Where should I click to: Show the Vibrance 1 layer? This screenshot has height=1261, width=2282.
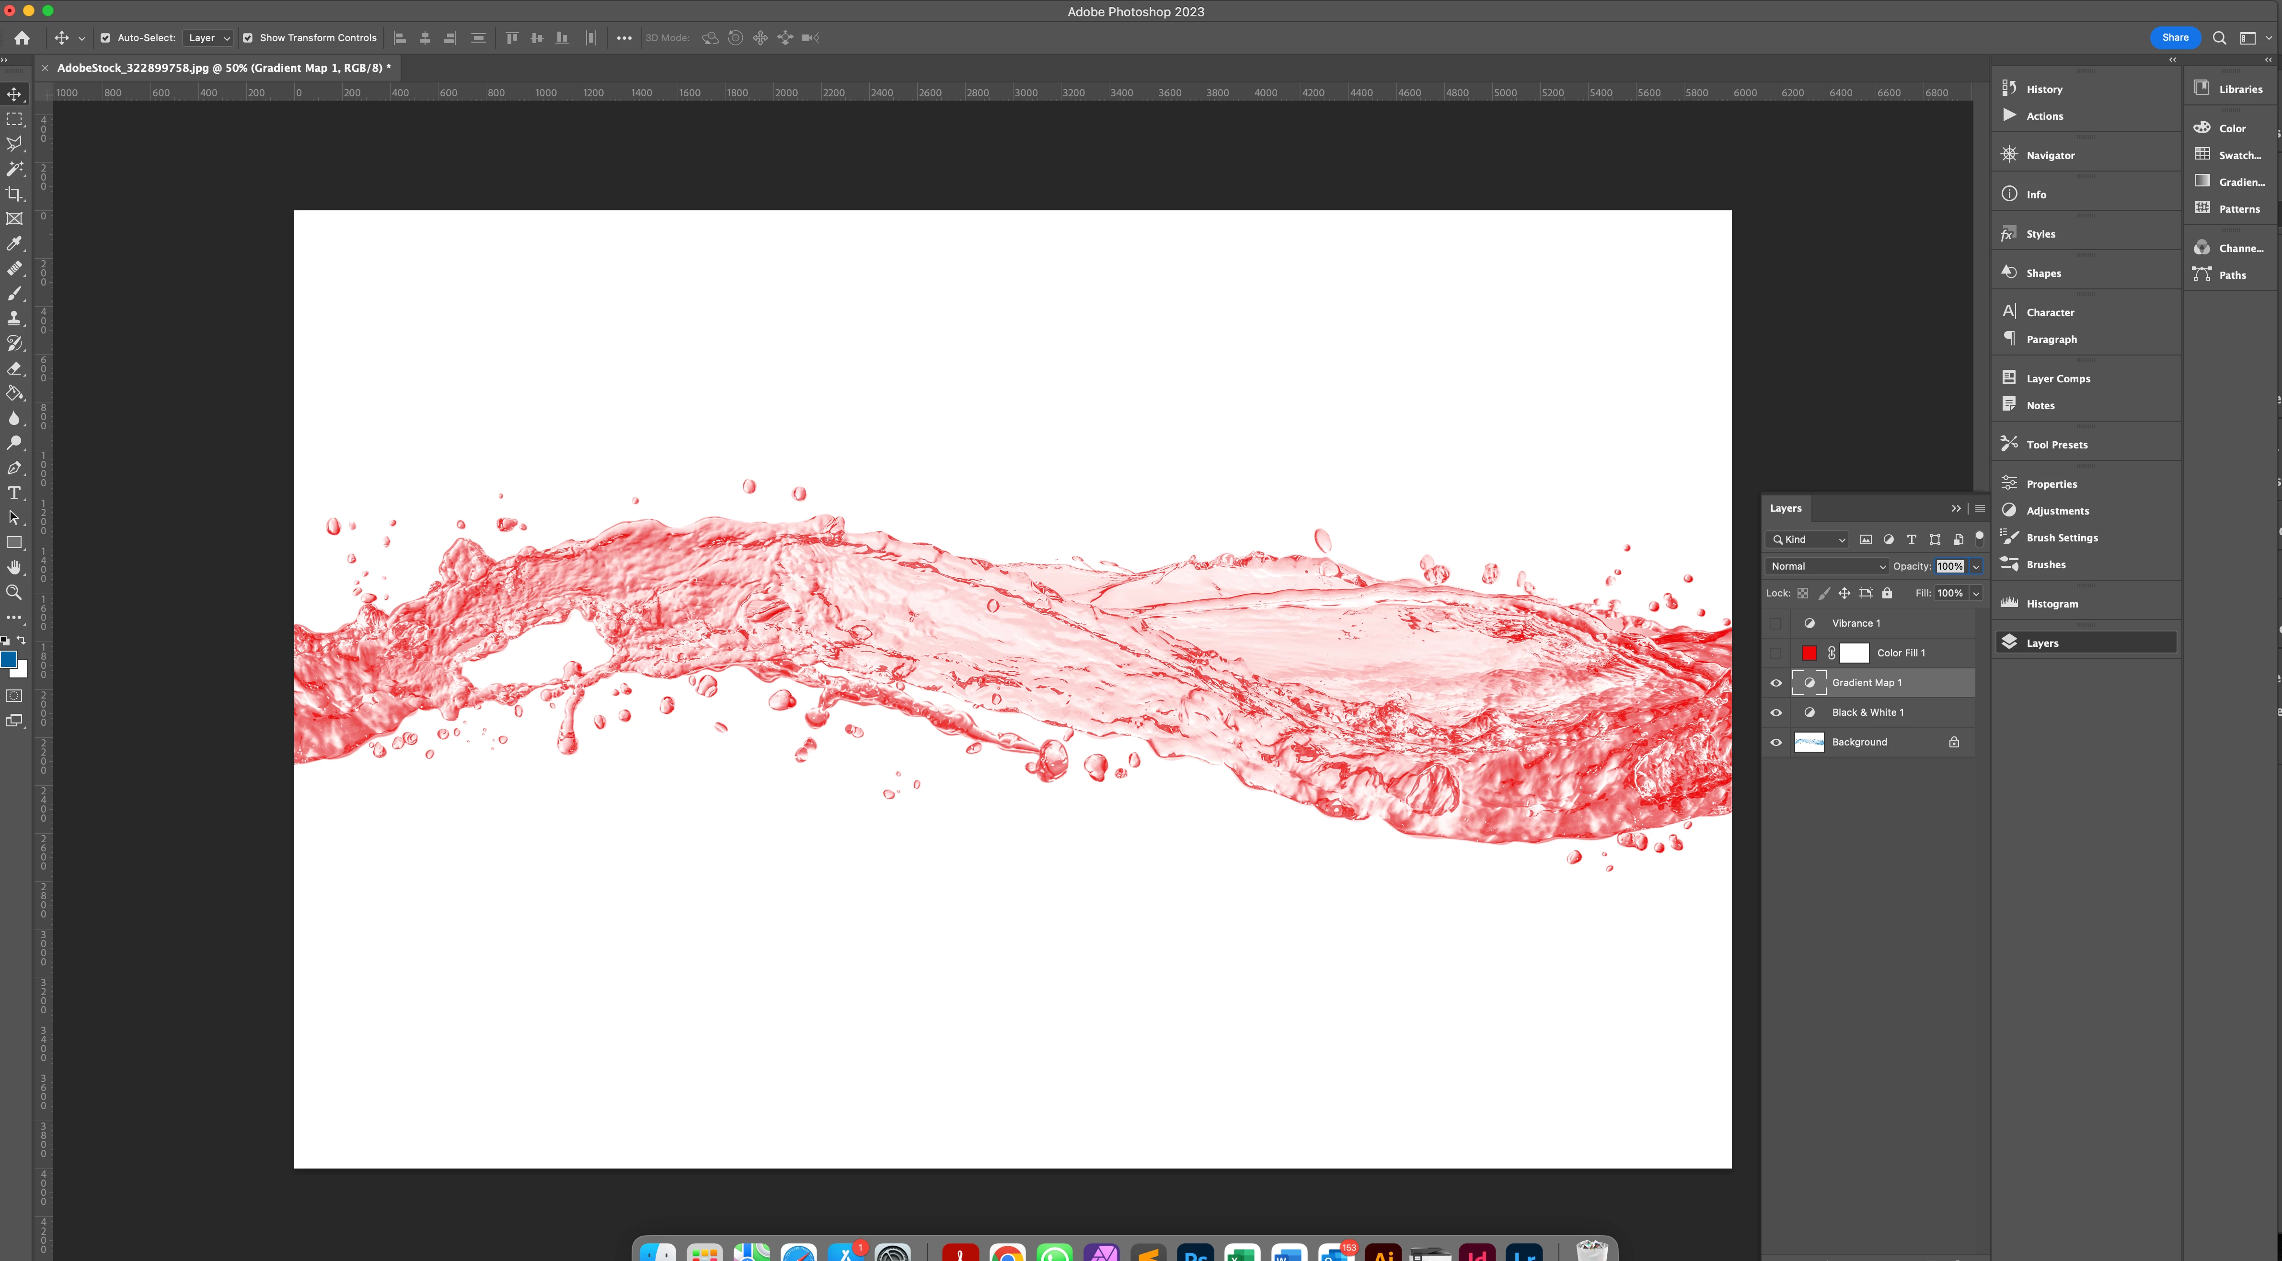point(1775,623)
